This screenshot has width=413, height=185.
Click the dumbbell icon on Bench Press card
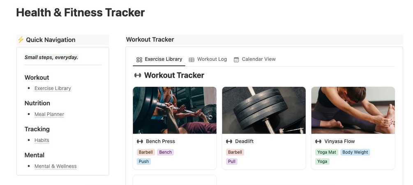tap(140, 141)
